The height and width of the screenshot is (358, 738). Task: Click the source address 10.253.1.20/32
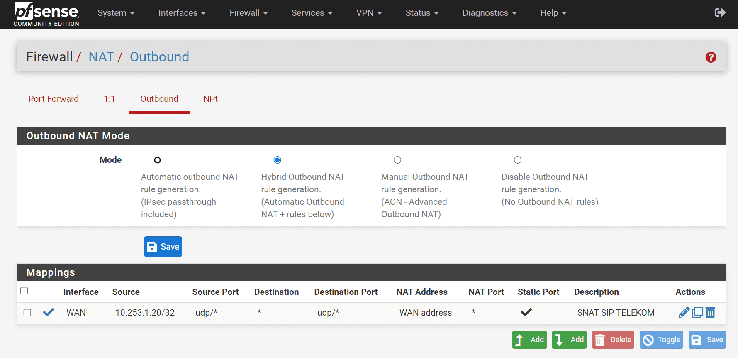tap(145, 313)
